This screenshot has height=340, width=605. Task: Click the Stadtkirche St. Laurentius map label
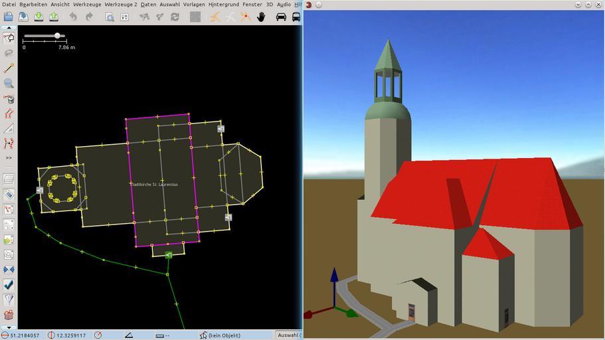[155, 184]
